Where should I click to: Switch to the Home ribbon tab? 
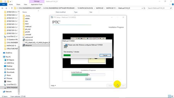11,4
